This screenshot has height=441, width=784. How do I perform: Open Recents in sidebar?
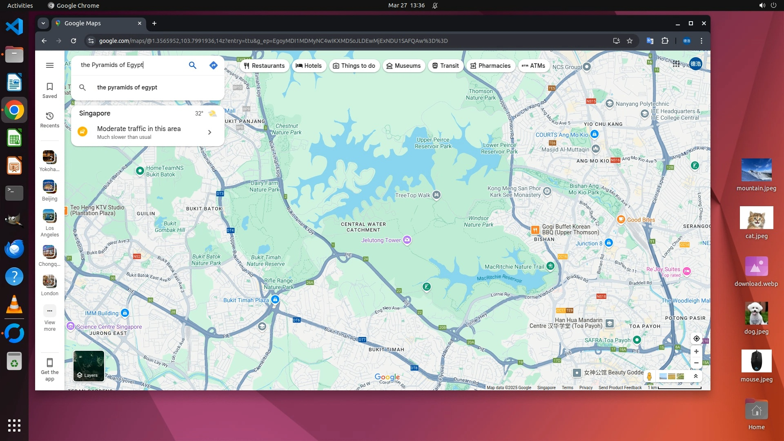[x=50, y=120]
